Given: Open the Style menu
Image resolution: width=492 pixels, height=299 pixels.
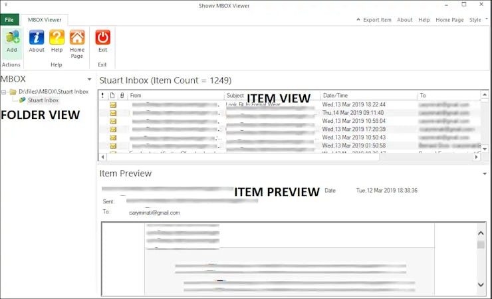Looking at the screenshot, I should (x=475, y=20).
